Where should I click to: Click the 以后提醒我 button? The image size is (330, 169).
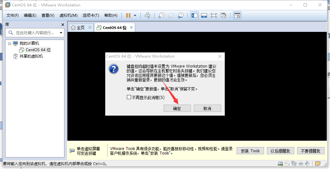280,151
